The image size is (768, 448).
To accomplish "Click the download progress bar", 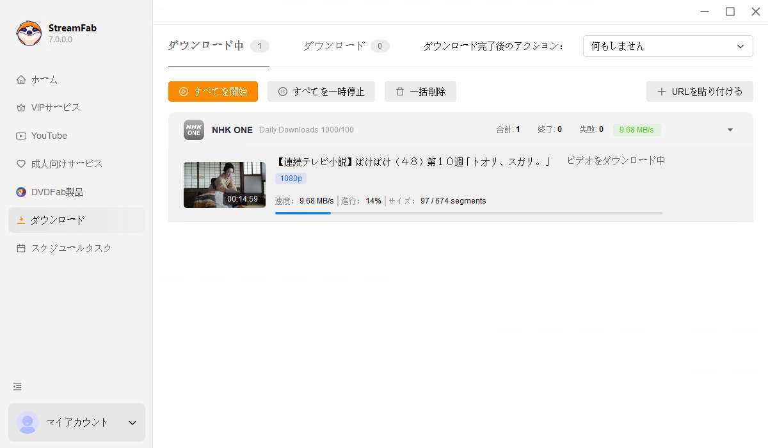I will [x=468, y=213].
